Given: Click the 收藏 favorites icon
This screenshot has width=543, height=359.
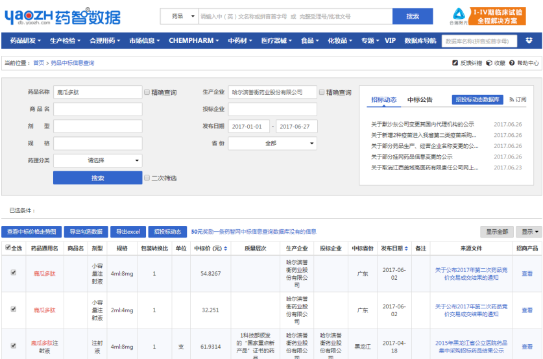Looking at the screenshot, I should tap(489, 63).
